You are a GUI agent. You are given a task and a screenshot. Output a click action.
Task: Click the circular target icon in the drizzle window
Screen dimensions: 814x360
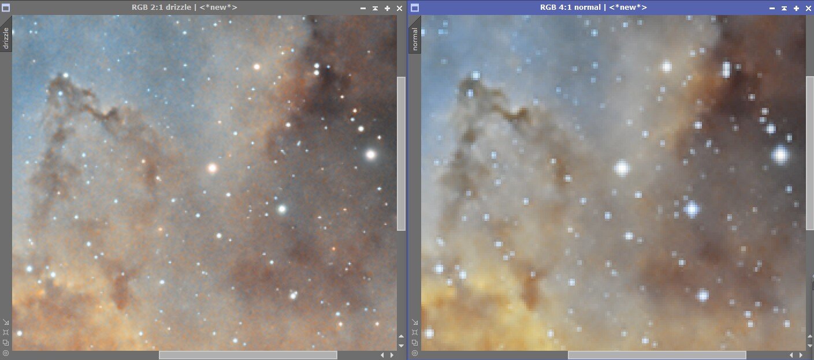[x=6, y=352]
